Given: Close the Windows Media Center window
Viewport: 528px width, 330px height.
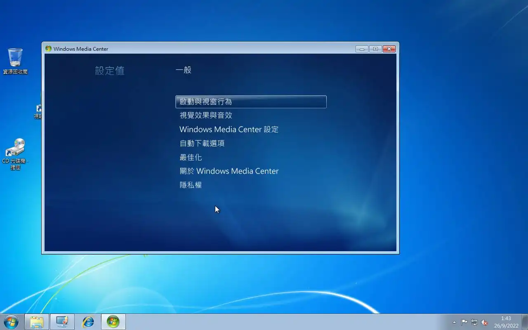Looking at the screenshot, I should (389, 49).
